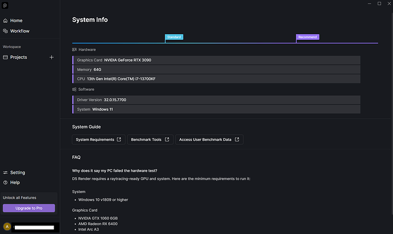Click the Help question mark icon
393x234 pixels.
(5, 182)
